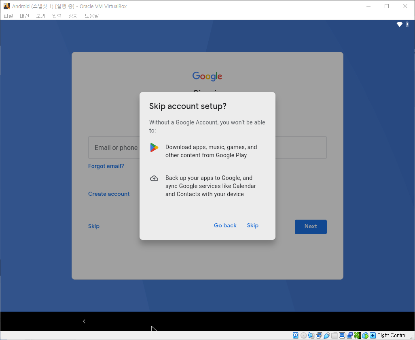Click the Email or phone field

point(207,148)
